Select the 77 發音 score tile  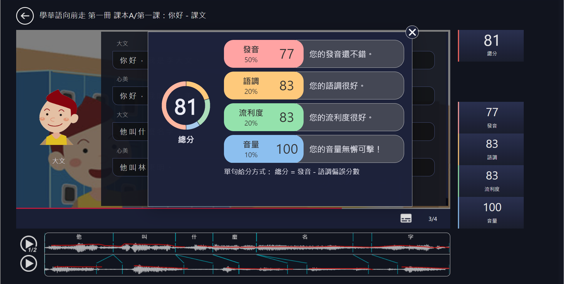click(491, 118)
